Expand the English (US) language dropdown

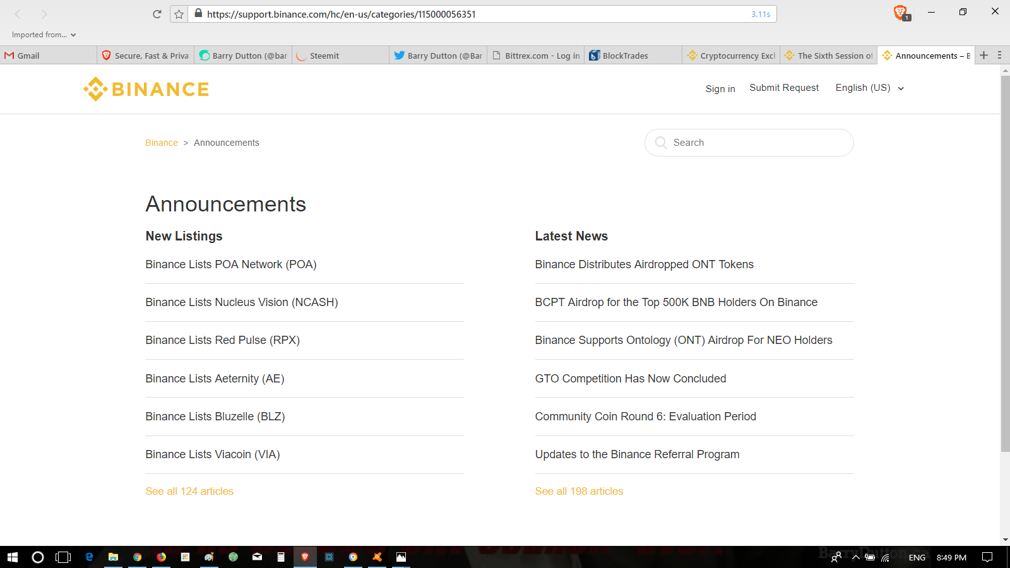(x=870, y=88)
